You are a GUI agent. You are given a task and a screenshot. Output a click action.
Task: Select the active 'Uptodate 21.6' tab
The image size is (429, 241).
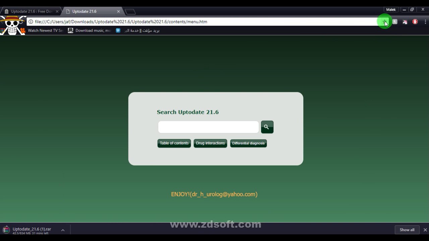click(x=90, y=11)
